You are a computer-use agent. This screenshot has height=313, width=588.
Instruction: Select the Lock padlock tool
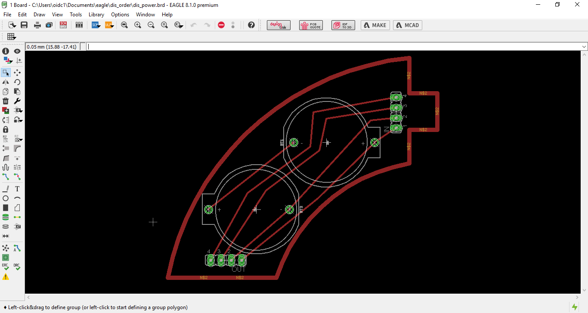point(6,129)
